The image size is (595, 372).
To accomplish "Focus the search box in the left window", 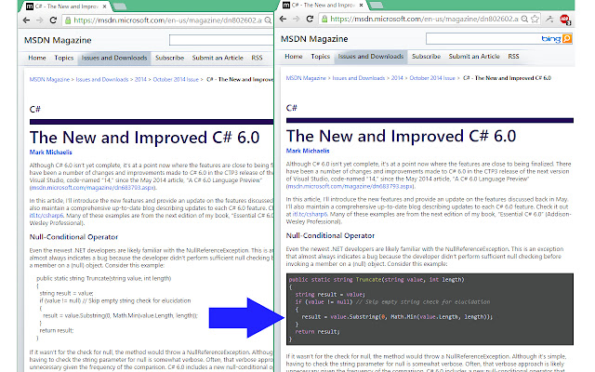I will click(x=221, y=40).
